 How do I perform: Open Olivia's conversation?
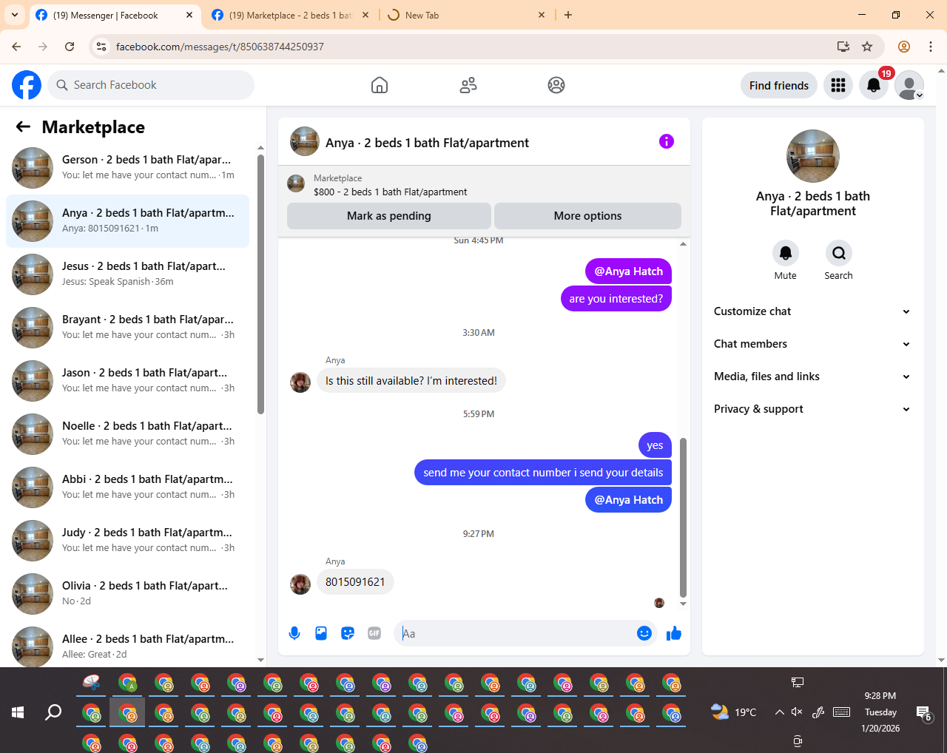127,594
